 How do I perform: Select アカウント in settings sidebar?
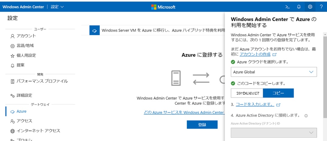(x=26, y=36)
